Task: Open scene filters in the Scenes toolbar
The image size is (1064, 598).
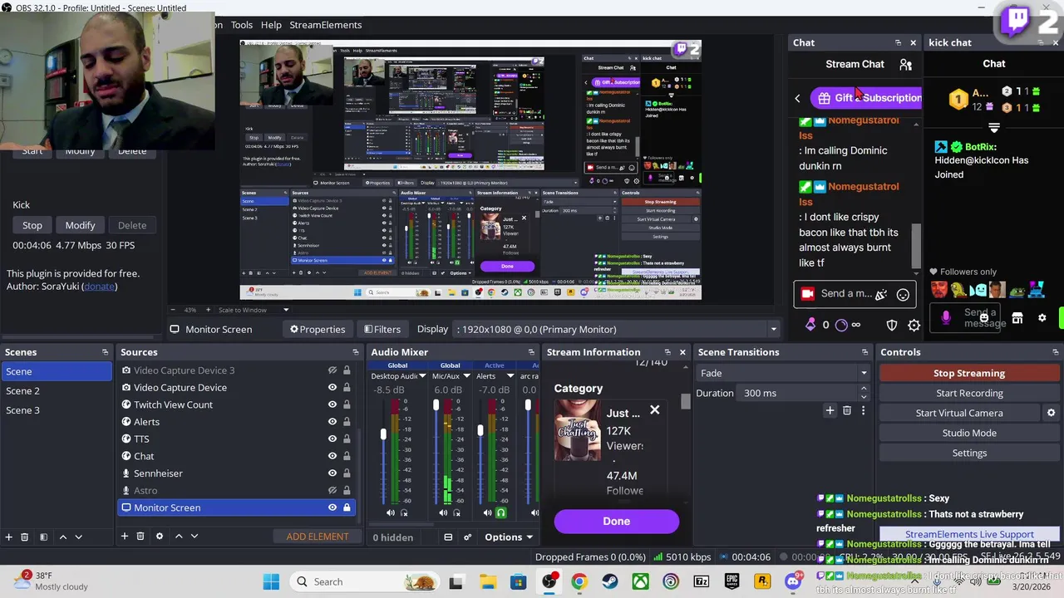Action: [x=43, y=537]
